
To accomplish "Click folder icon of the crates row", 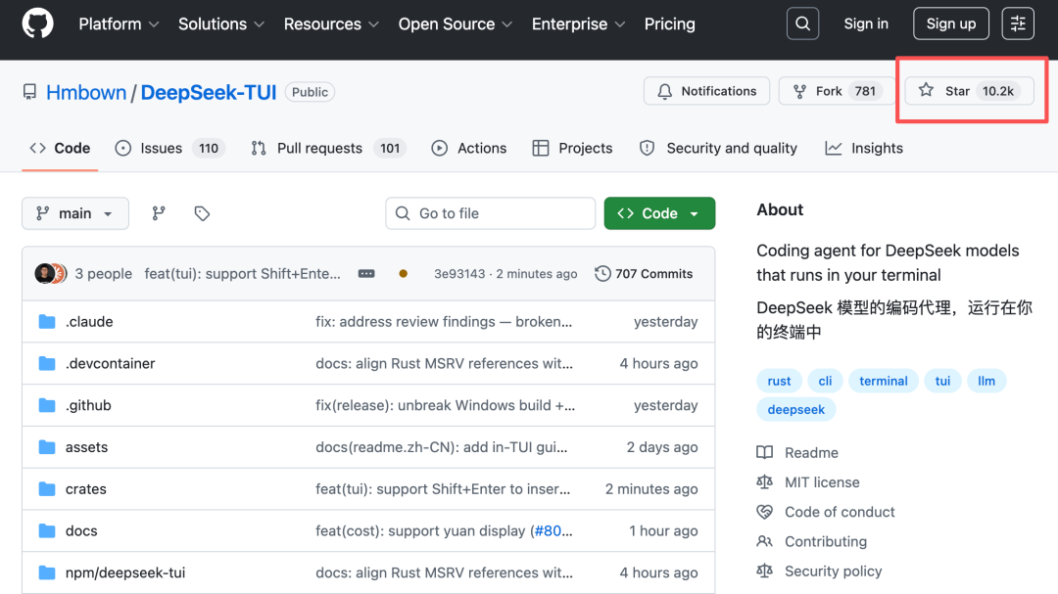I will pyautogui.click(x=47, y=489).
